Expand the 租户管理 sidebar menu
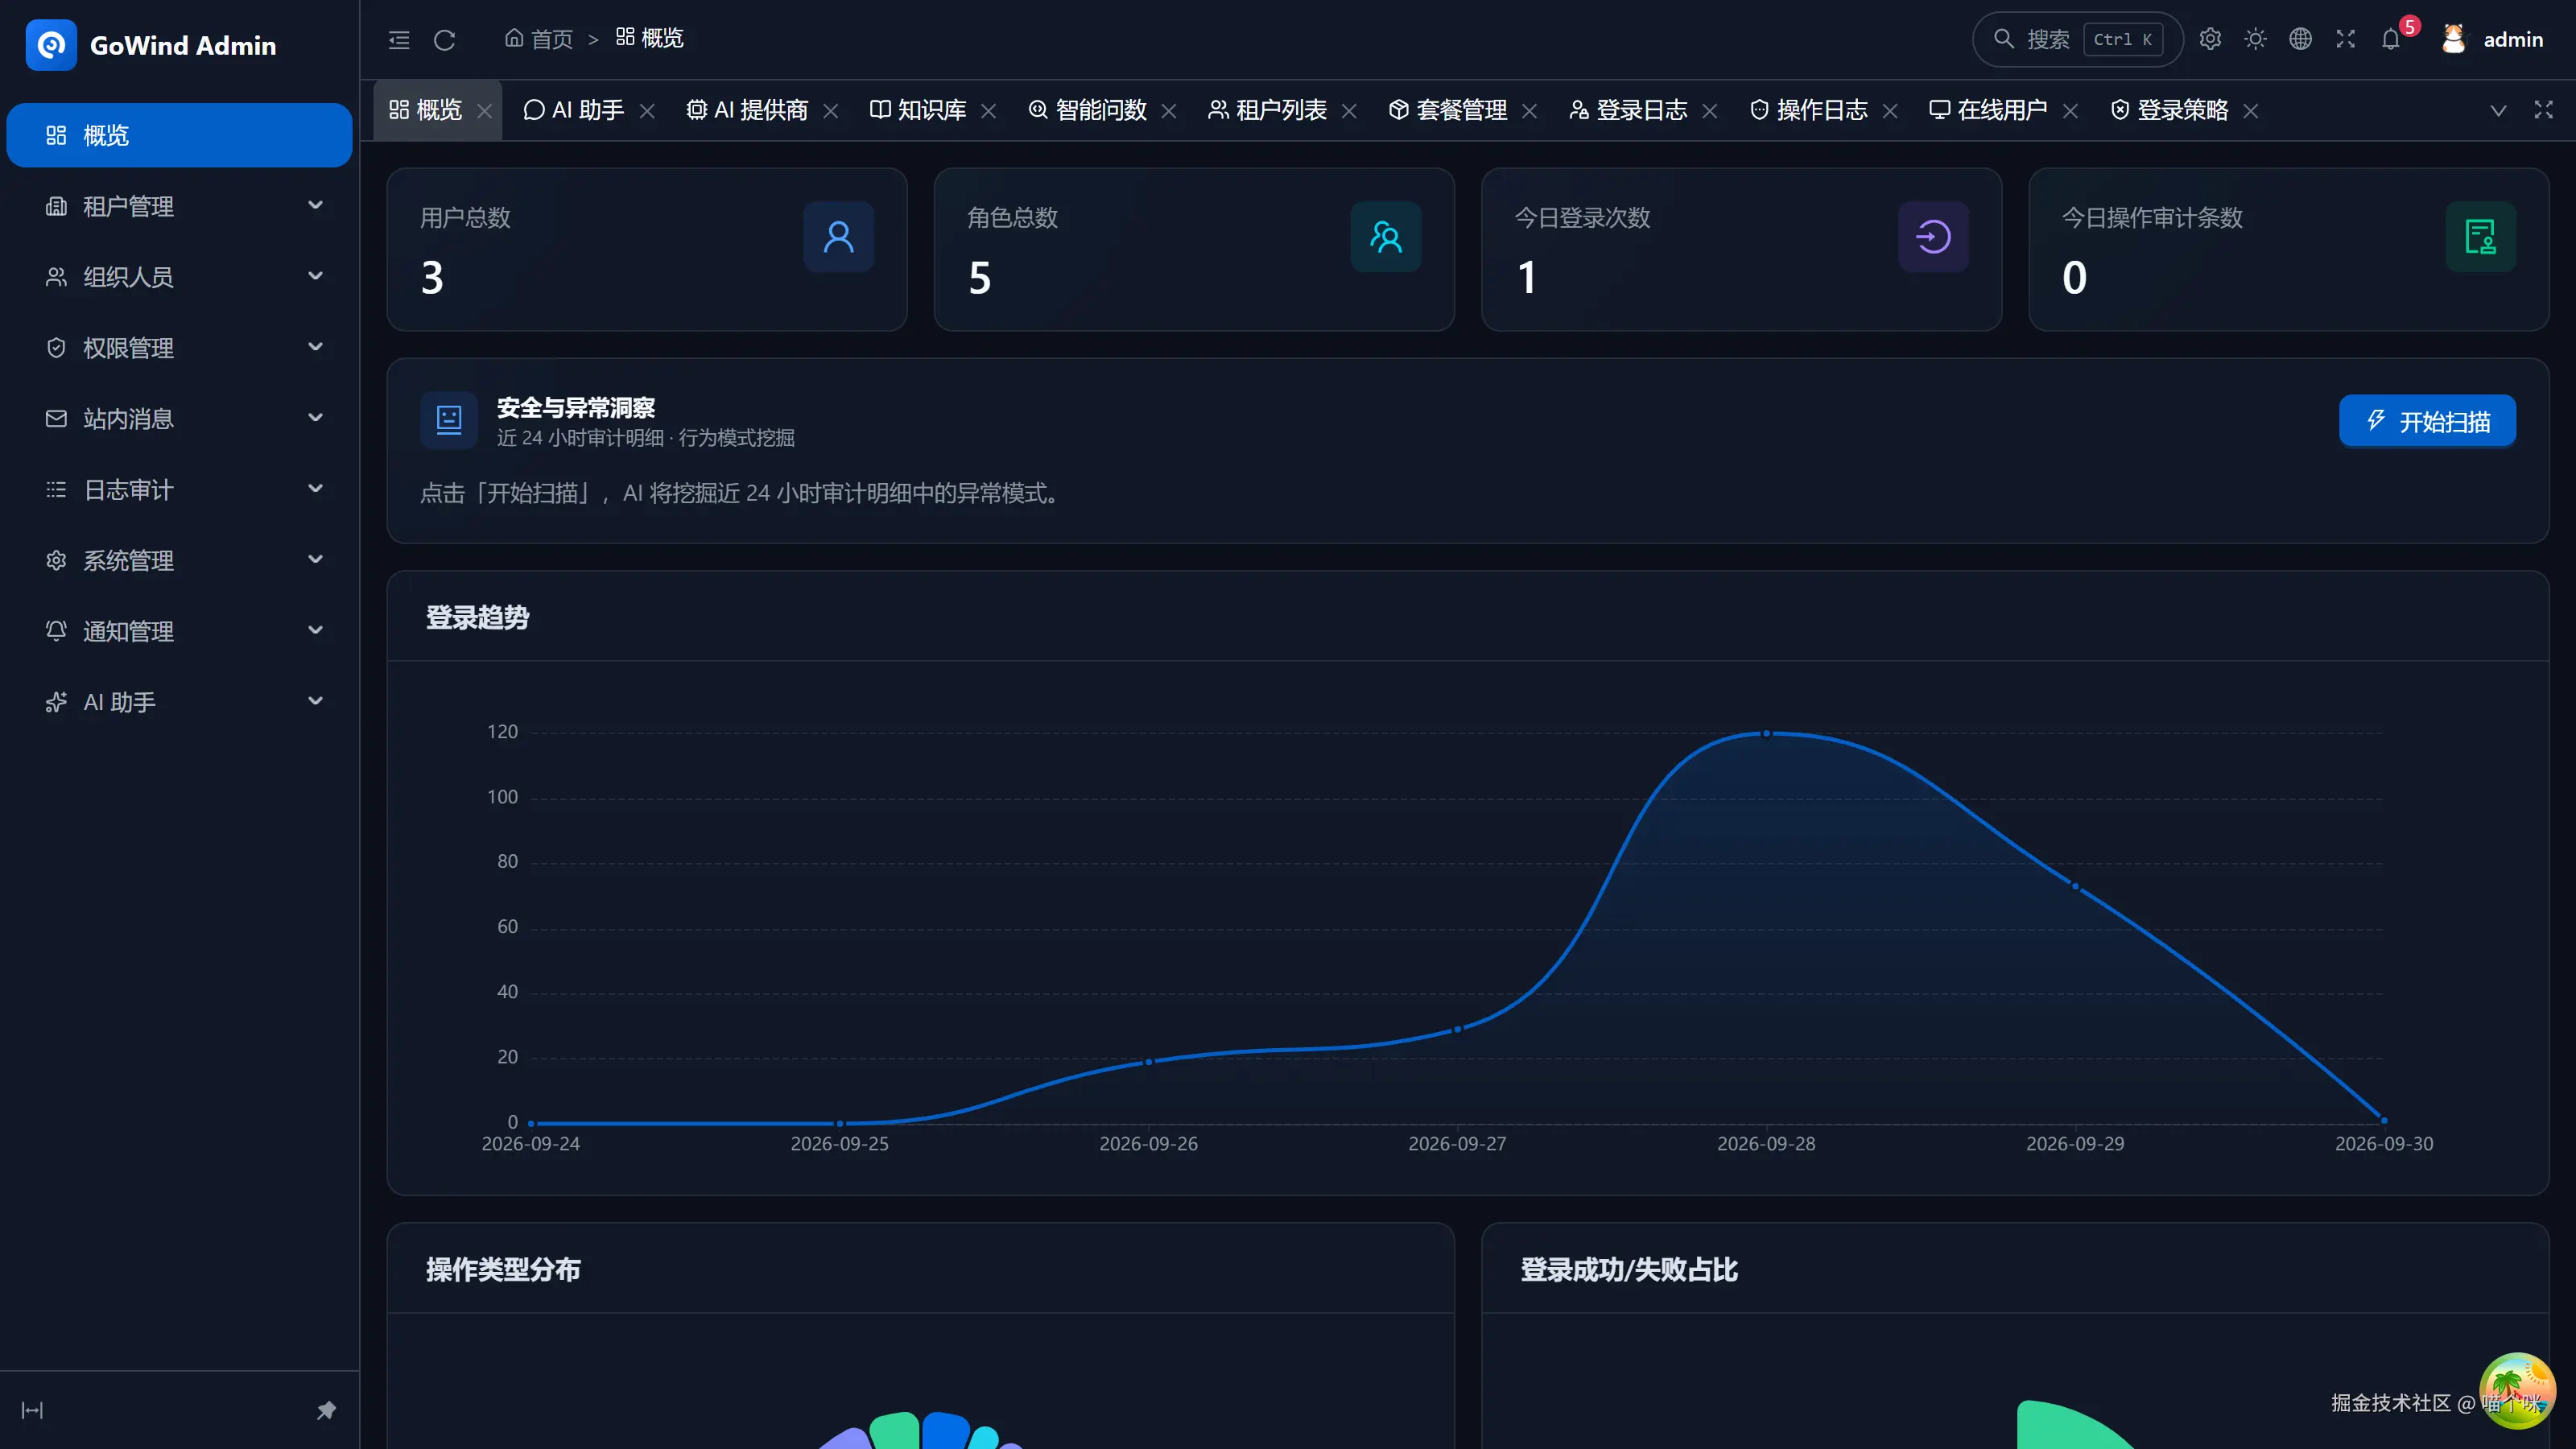The height and width of the screenshot is (1449, 2576). pyautogui.click(x=179, y=206)
